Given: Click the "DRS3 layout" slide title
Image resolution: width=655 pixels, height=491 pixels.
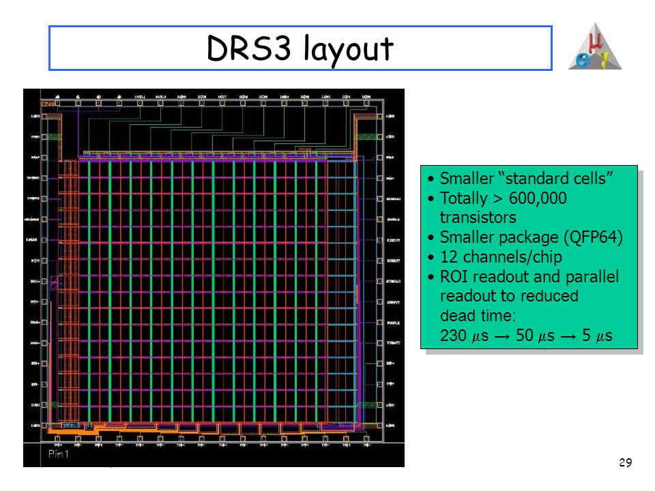Looking at the screenshot, I should click(x=300, y=48).
